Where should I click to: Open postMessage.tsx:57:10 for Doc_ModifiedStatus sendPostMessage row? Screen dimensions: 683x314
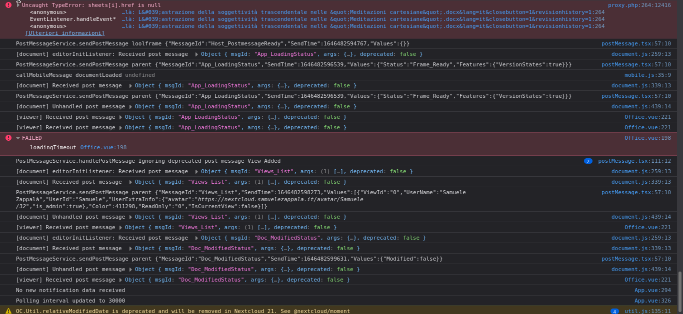point(636,259)
